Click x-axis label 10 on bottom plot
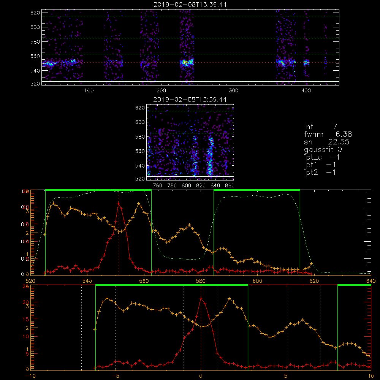 371,376
